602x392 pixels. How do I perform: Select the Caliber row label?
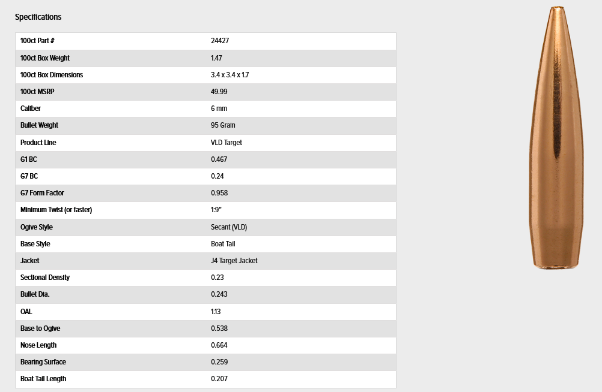click(31, 108)
